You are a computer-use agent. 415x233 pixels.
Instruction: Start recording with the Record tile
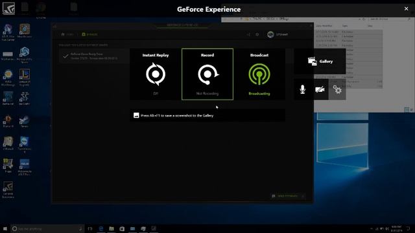[207, 74]
